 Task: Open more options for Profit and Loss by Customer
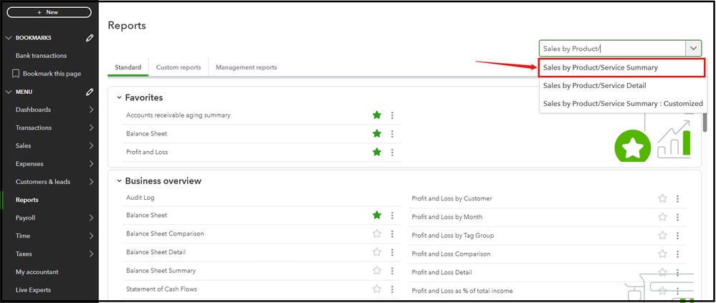coord(677,198)
